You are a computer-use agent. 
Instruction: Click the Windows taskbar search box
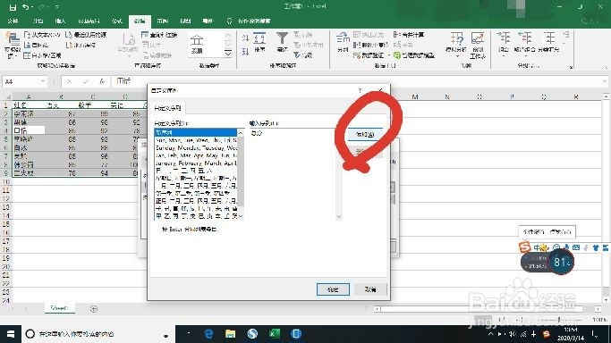coord(98,334)
